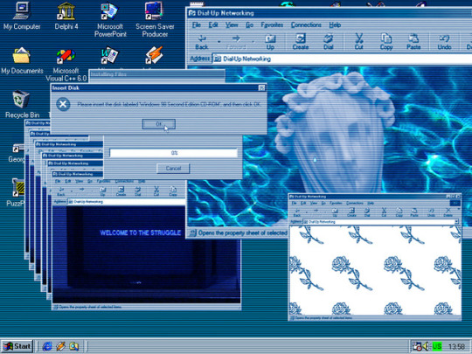This screenshot has width=472, height=354.
Task: Open Favorites menu in large Dial-Up Networking window
Action: tap(272, 25)
